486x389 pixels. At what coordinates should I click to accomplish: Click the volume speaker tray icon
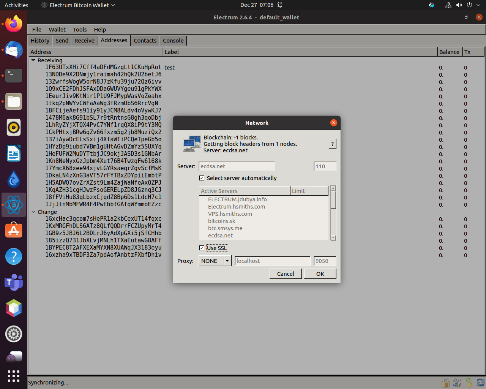(459, 5)
